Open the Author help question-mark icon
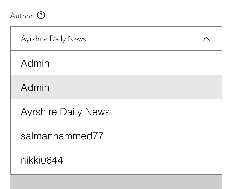The width and height of the screenshot is (233, 189). coord(41,15)
